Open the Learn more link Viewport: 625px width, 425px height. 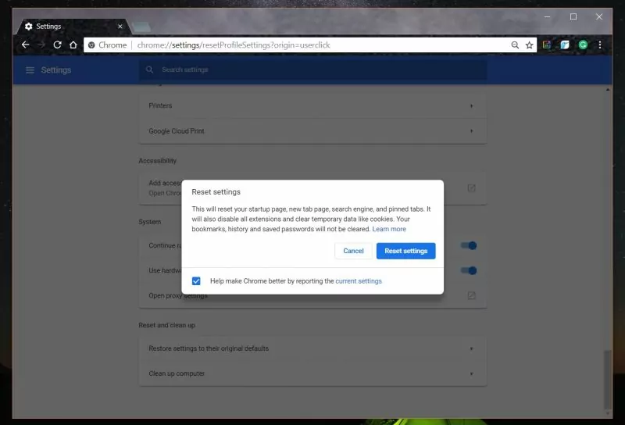(389, 229)
